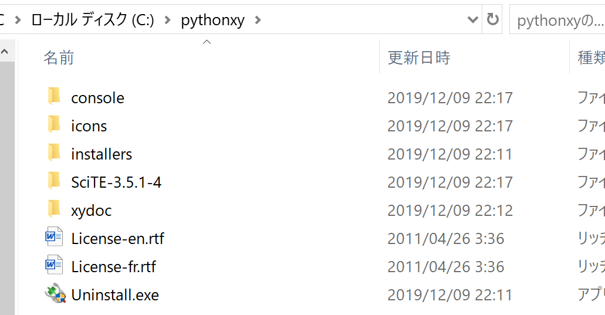This screenshot has width=605, height=315.
Task: Click the pythonxy search box
Action: pos(557,20)
